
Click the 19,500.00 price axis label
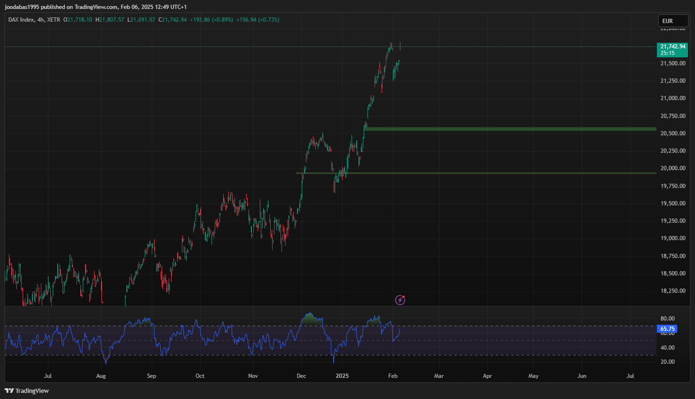coord(673,203)
